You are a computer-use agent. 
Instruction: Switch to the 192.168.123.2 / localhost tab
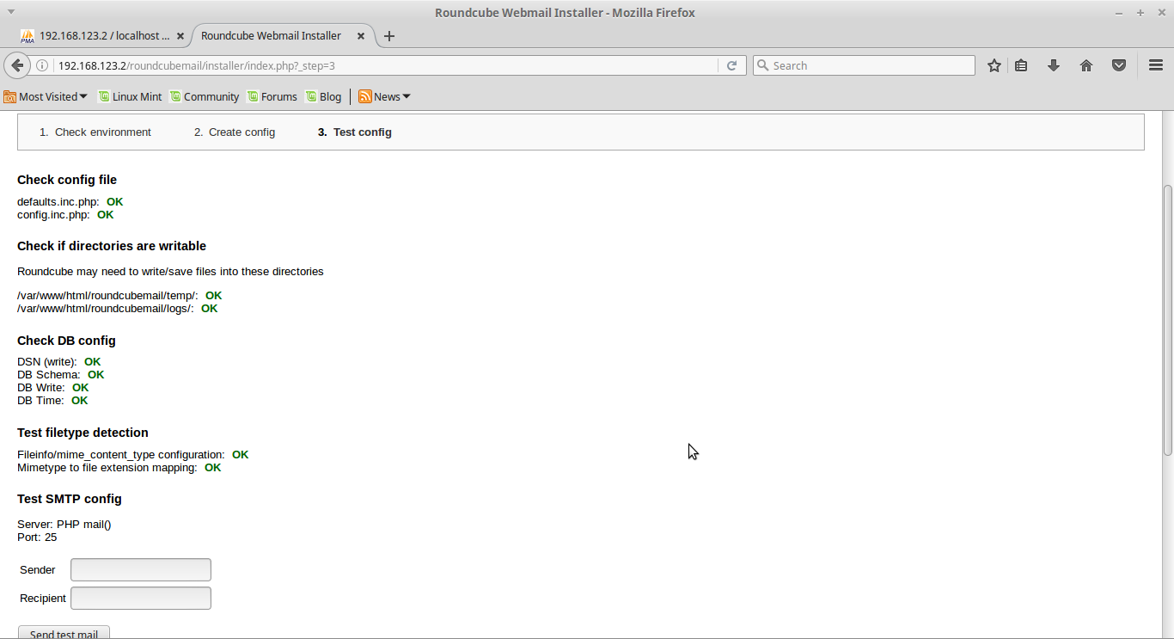coord(104,36)
